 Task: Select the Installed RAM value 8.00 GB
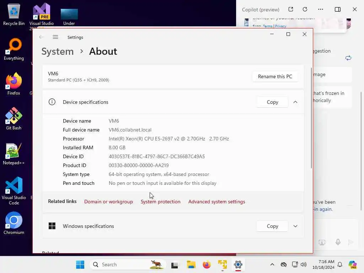point(117,148)
